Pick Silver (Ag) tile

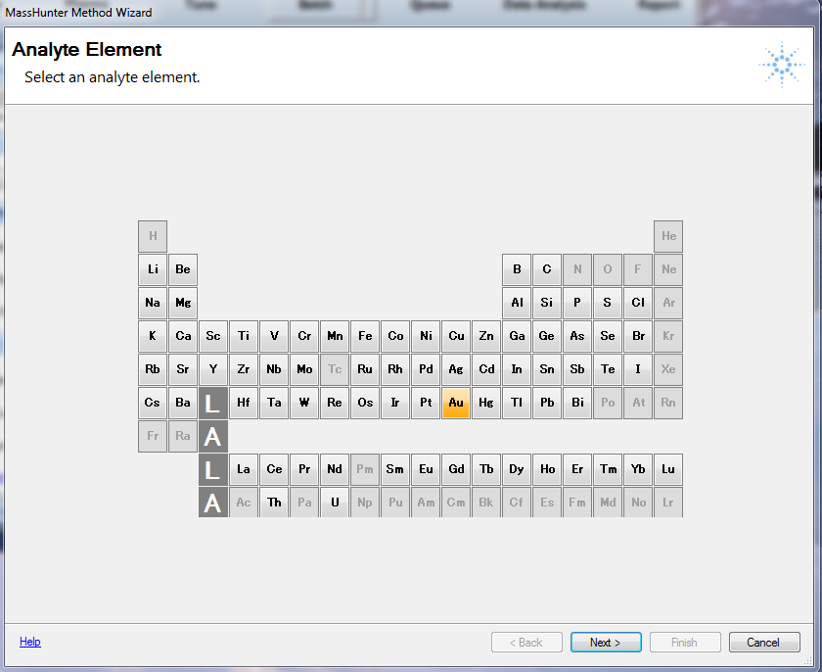[x=456, y=369]
